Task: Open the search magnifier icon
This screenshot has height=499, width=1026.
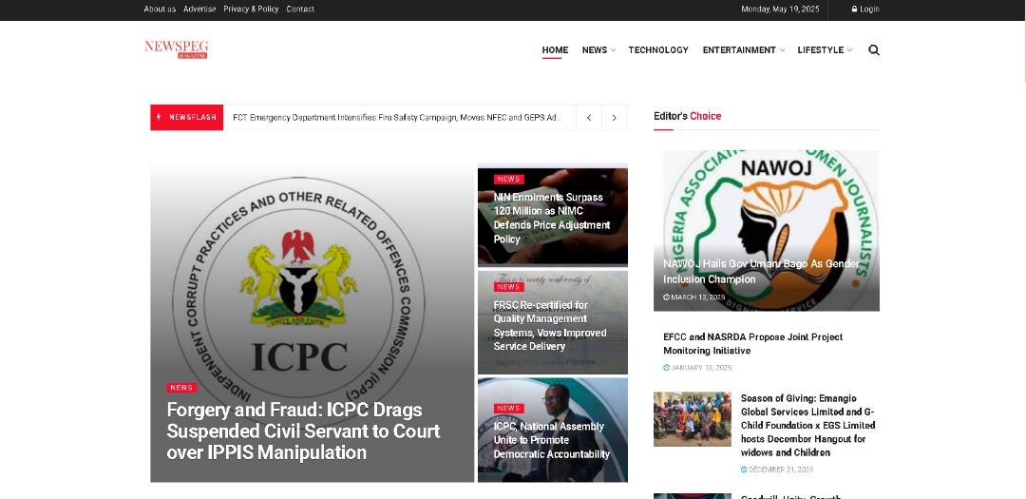Action: click(x=874, y=49)
